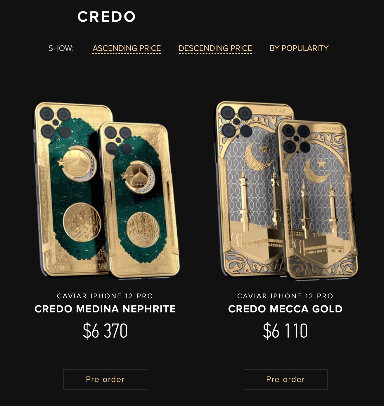384x406 pixels.
Task: Choose the By Popularity sort option
Action: point(299,48)
